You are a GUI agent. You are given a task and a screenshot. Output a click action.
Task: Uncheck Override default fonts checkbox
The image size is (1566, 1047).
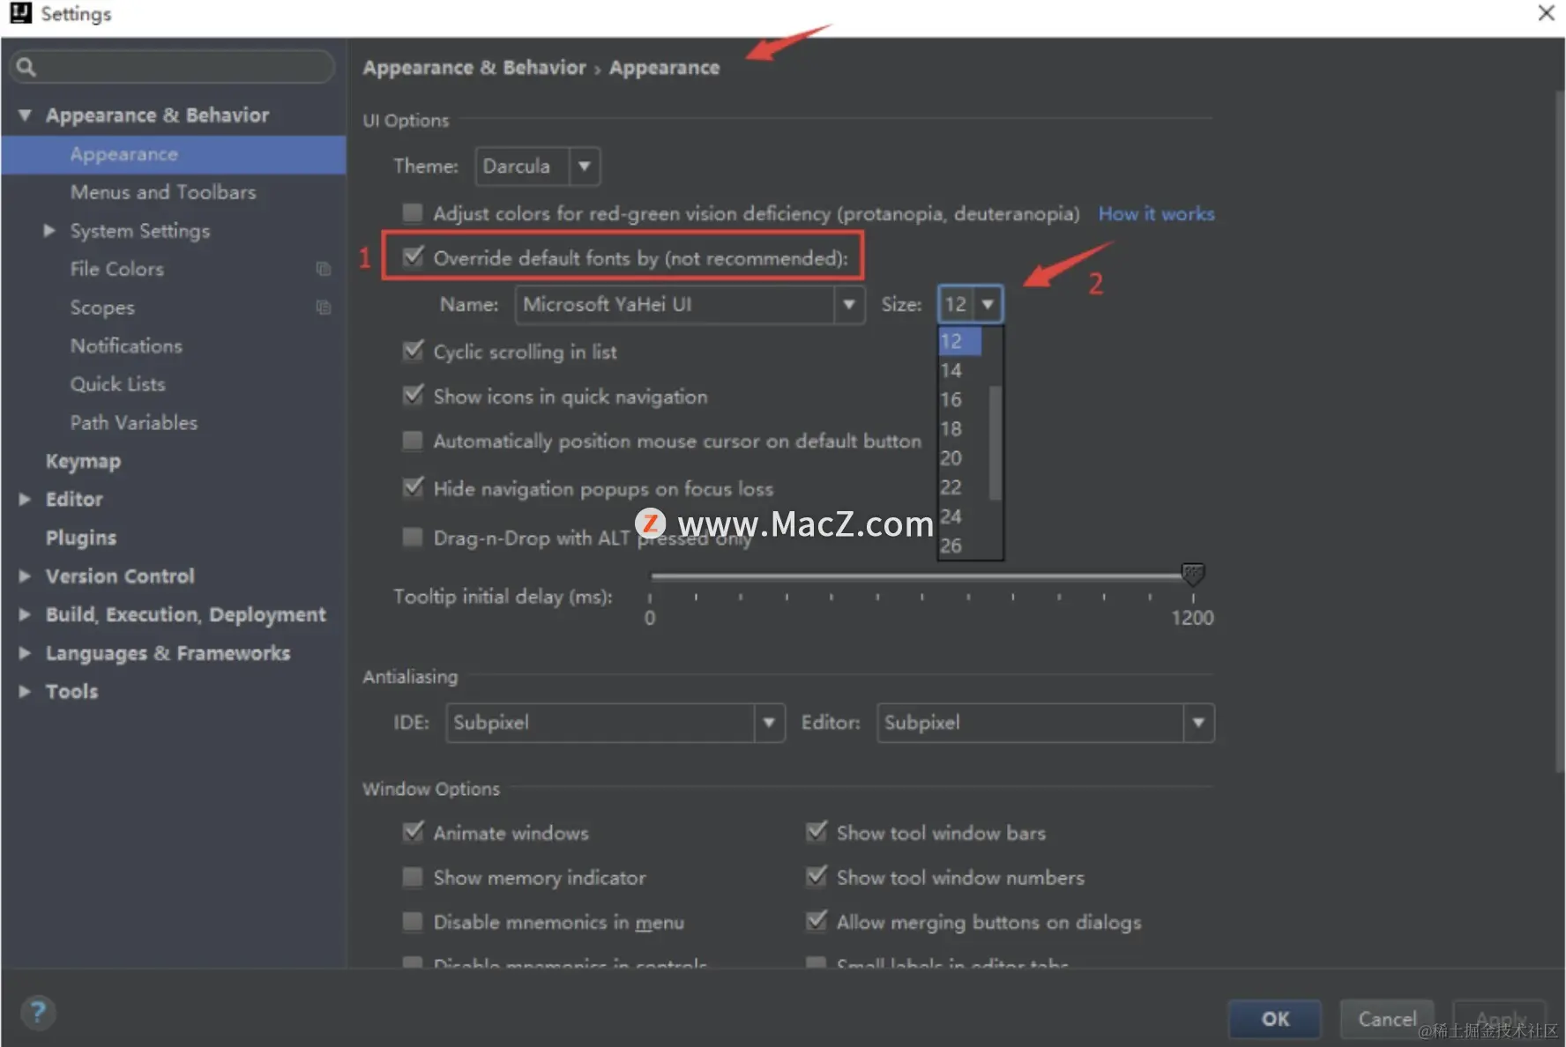click(x=412, y=257)
